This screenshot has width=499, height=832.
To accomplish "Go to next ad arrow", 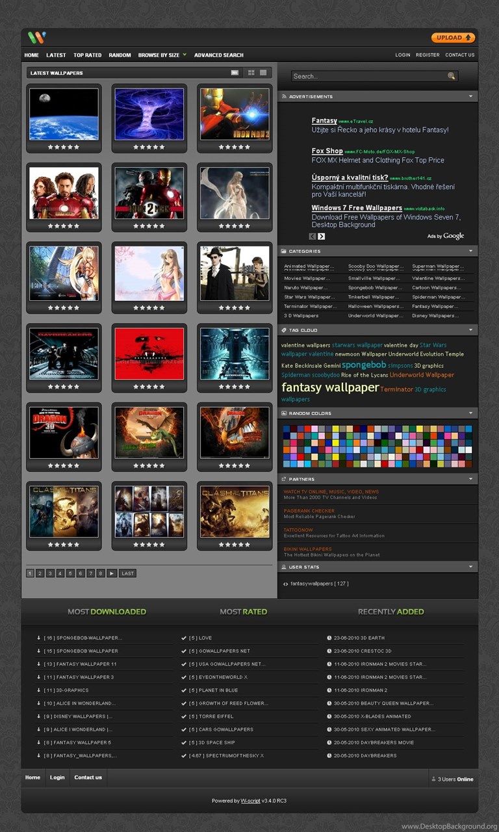I will [322, 236].
